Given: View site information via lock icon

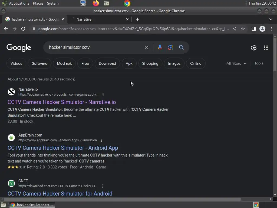Looking at the screenshot, I should pyautogui.click(x=34, y=29).
